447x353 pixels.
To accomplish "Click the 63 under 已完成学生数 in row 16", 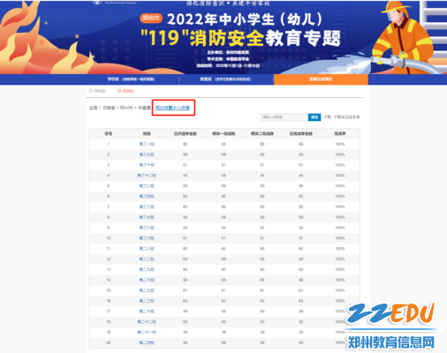I will (x=301, y=301).
